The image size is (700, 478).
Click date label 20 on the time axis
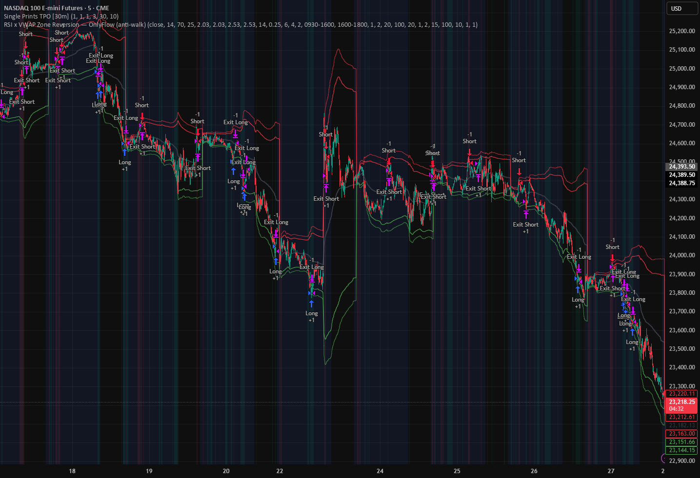pyautogui.click(x=226, y=471)
